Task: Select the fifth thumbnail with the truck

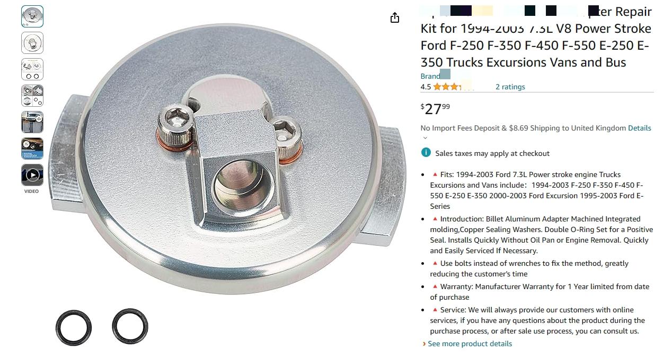Action: click(32, 122)
